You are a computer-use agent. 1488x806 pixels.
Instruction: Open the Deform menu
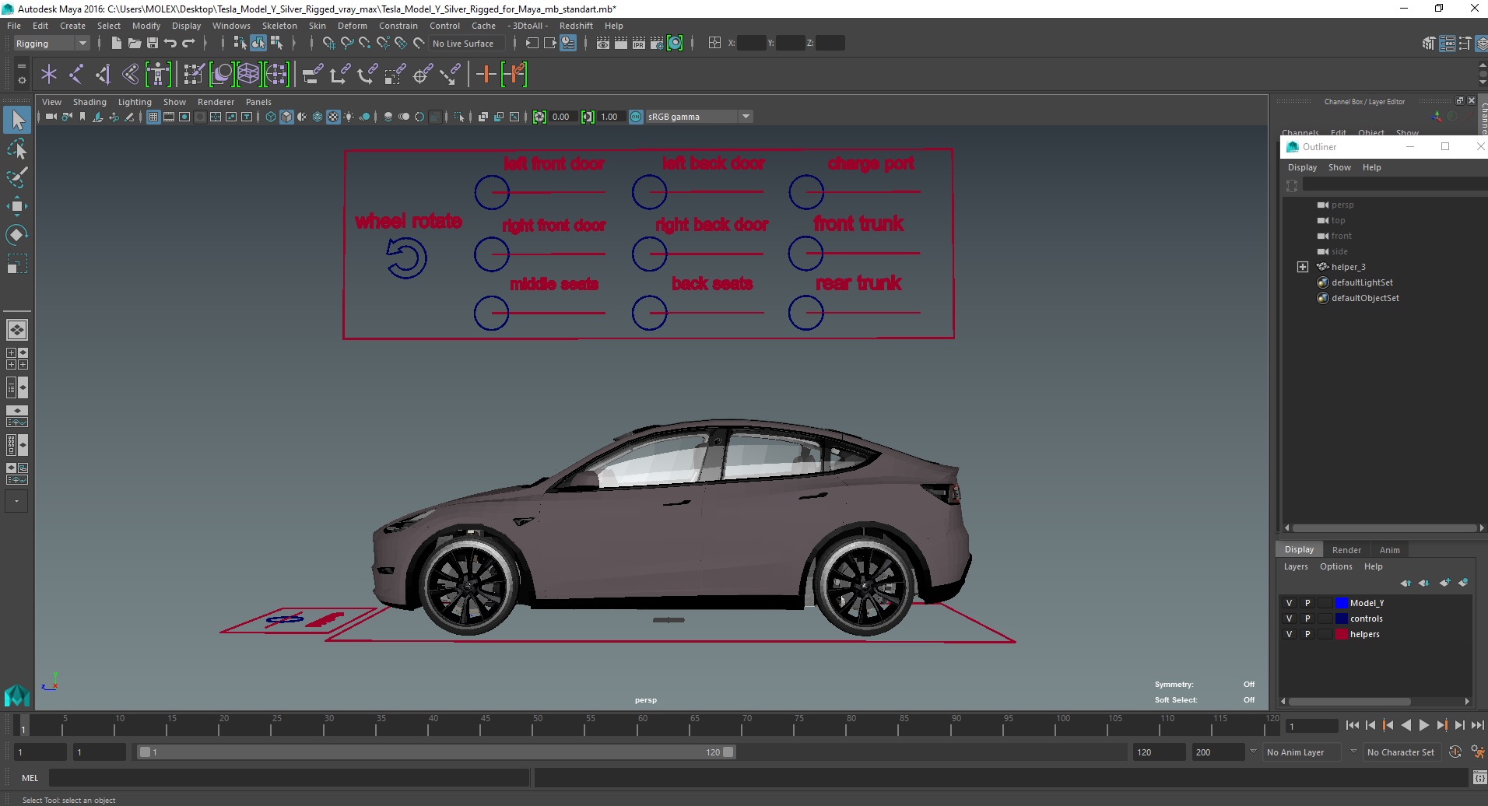(x=352, y=26)
